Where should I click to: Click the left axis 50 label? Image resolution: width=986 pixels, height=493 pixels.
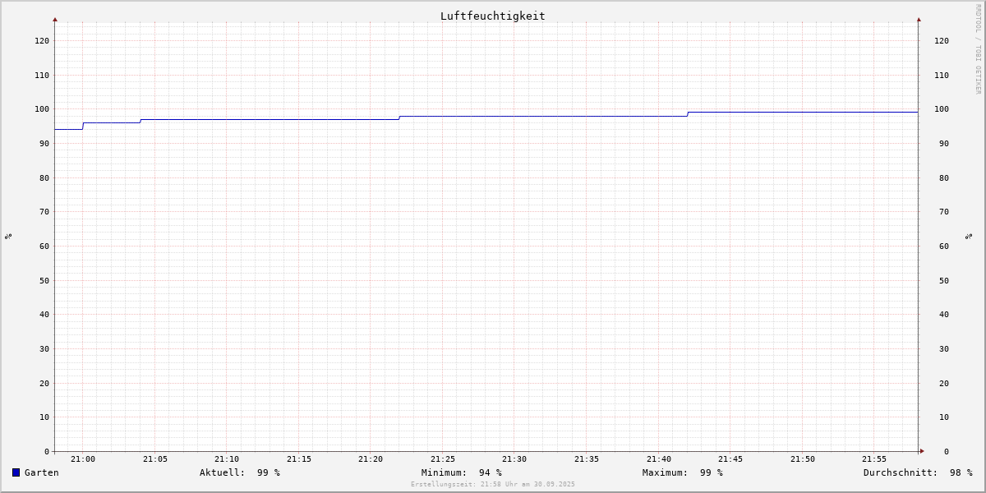click(x=44, y=280)
